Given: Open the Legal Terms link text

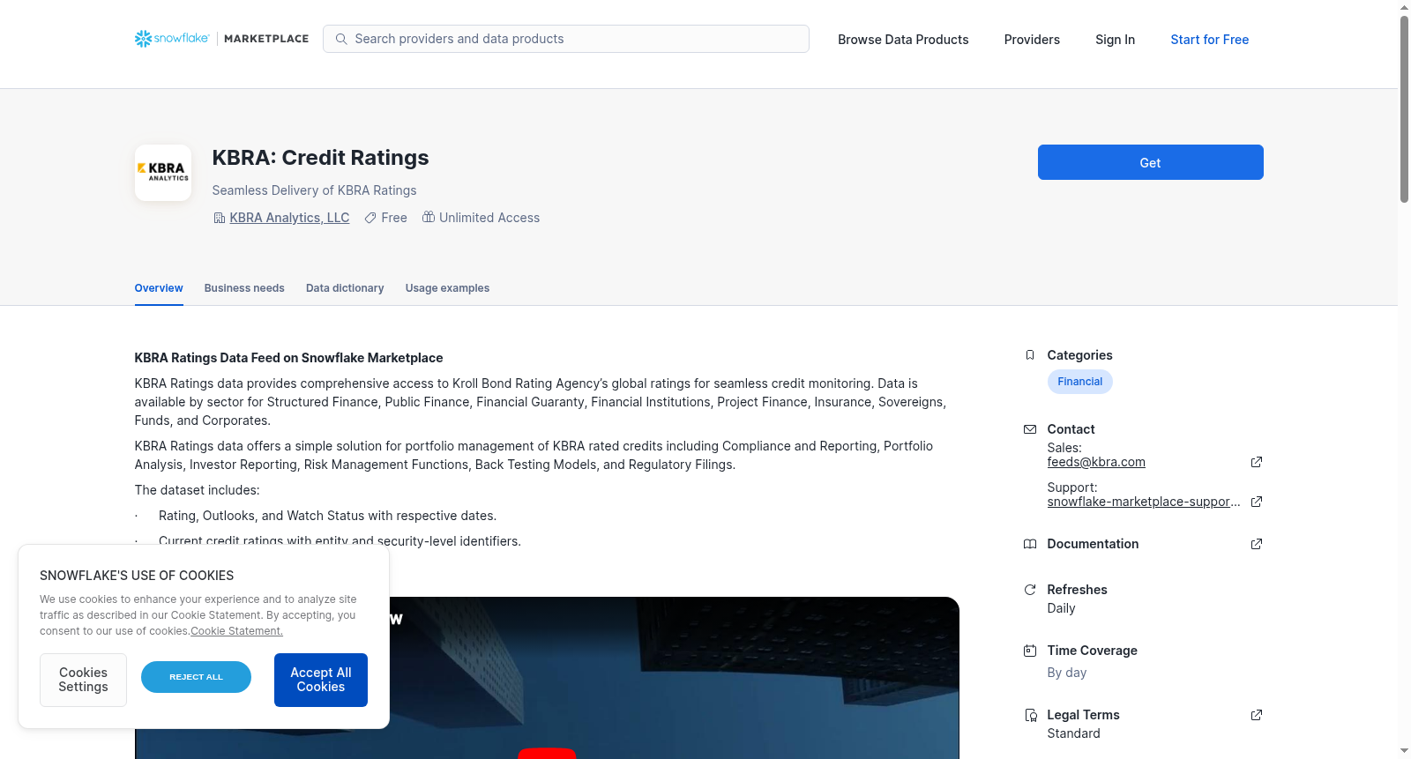Looking at the screenshot, I should (x=1083, y=715).
